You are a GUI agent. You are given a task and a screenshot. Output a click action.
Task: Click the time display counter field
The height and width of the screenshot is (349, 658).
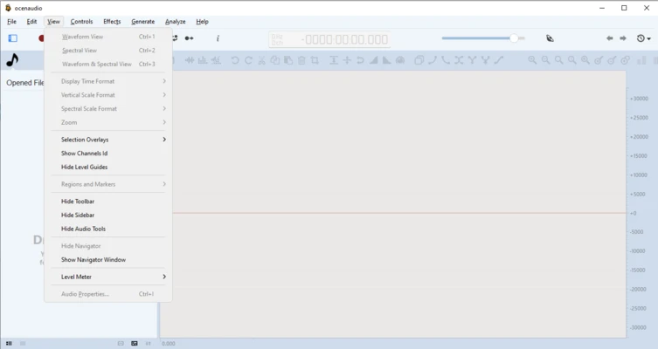click(329, 39)
